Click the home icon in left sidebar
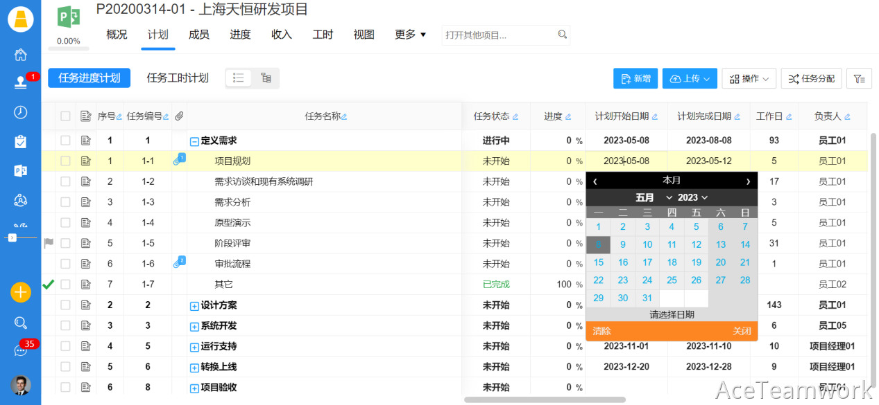The height and width of the screenshot is (405, 879). tap(21, 55)
